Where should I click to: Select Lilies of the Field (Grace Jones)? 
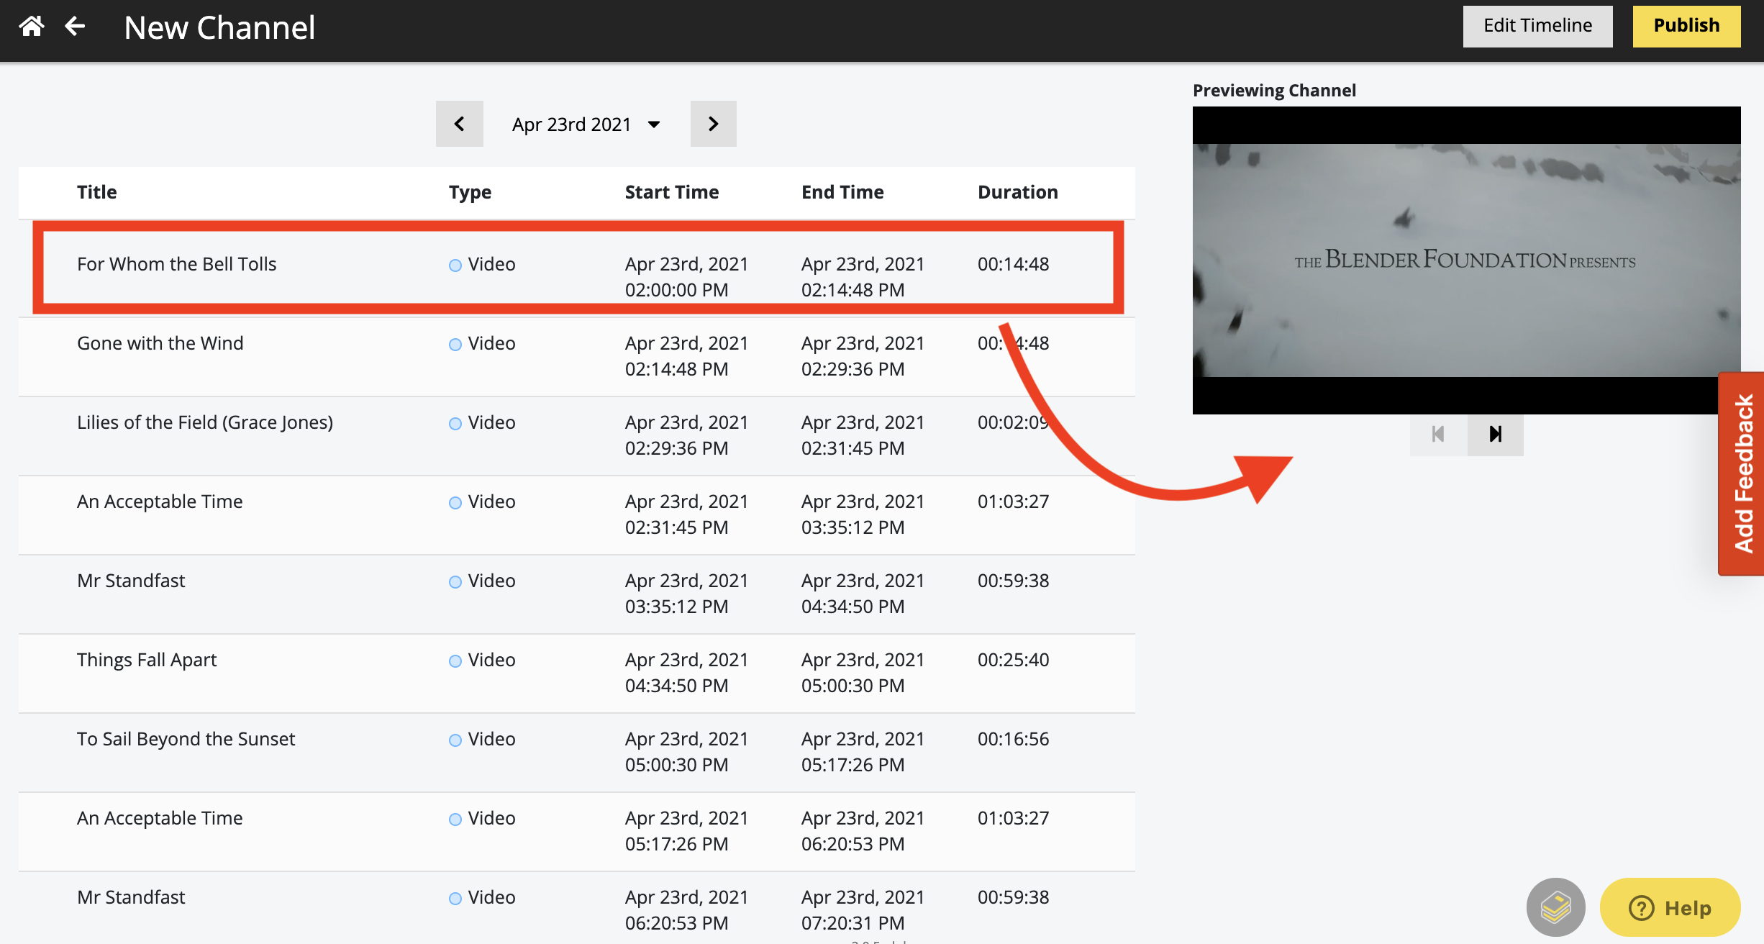click(x=577, y=435)
